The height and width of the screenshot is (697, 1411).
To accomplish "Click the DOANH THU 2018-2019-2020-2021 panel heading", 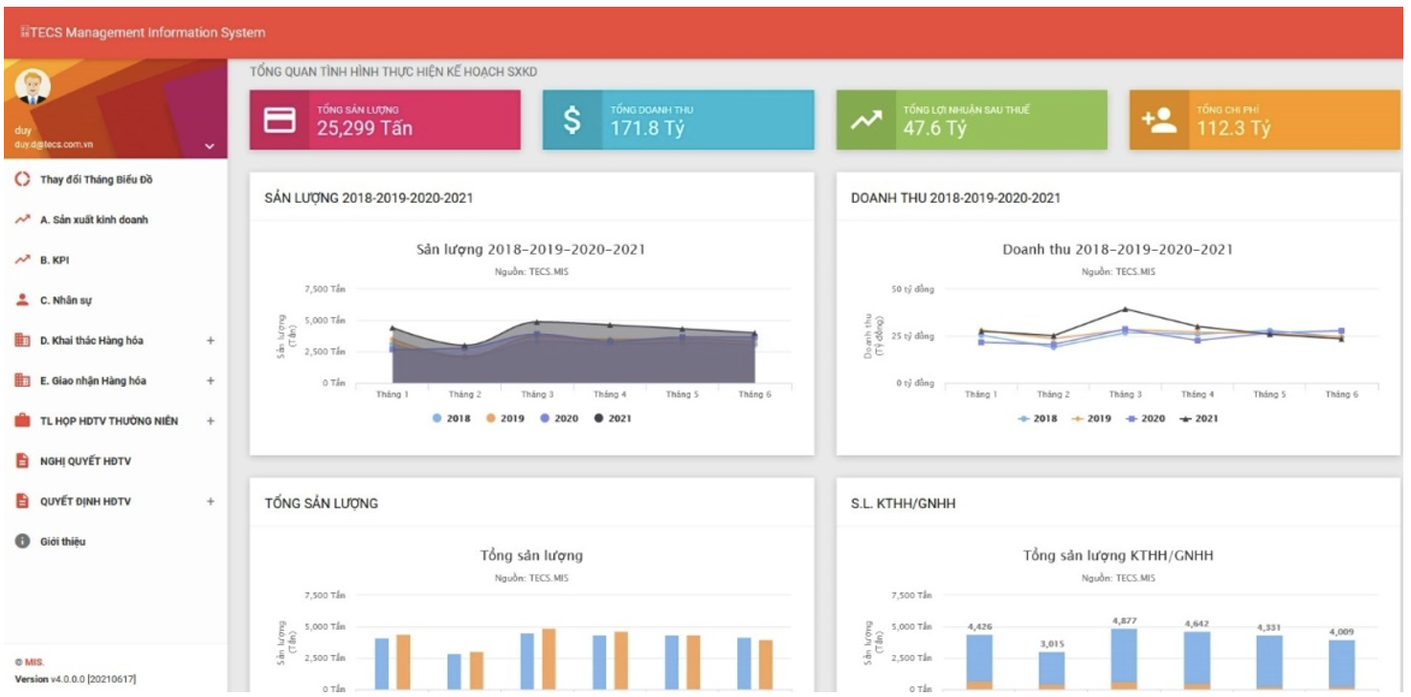I will pos(955,198).
